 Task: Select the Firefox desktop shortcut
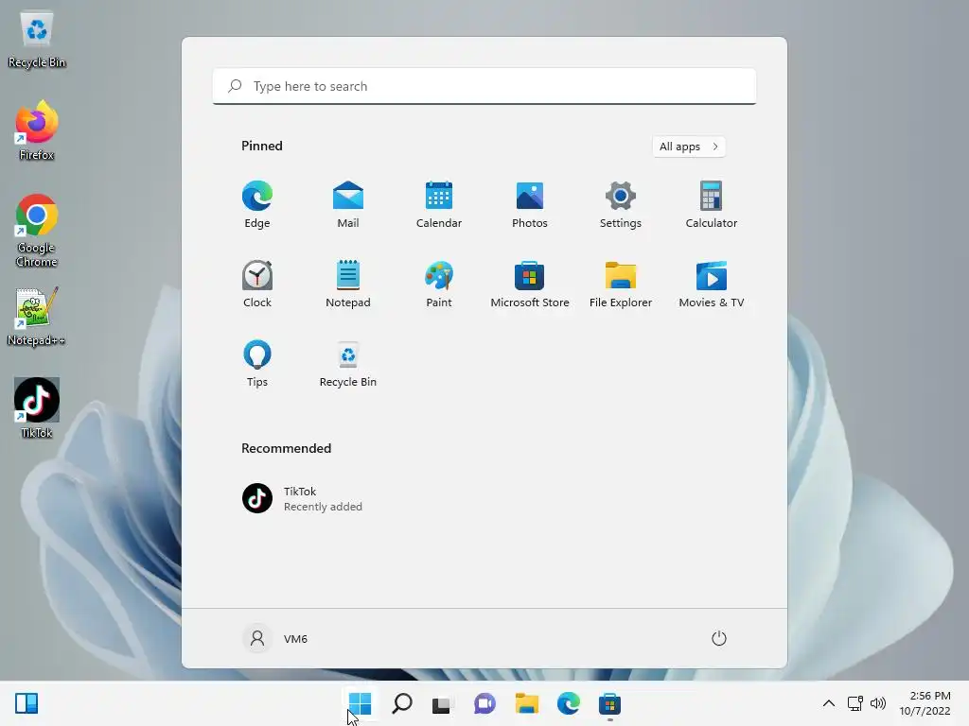click(x=37, y=131)
